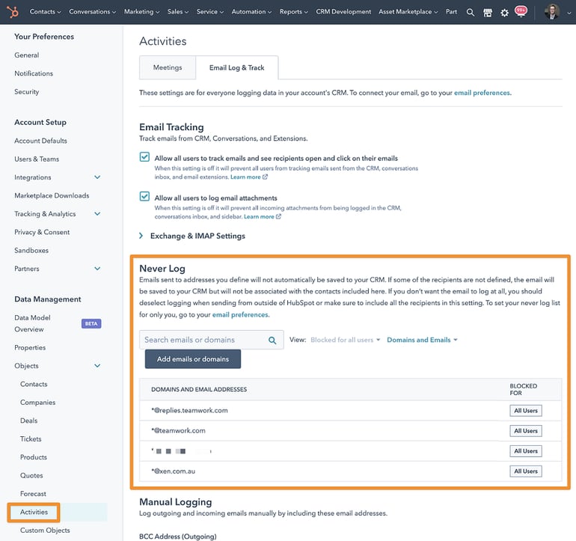The height and width of the screenshot is (541, 576).
Task: Open the search magnifier in top bar
Action: coord(471,13)
